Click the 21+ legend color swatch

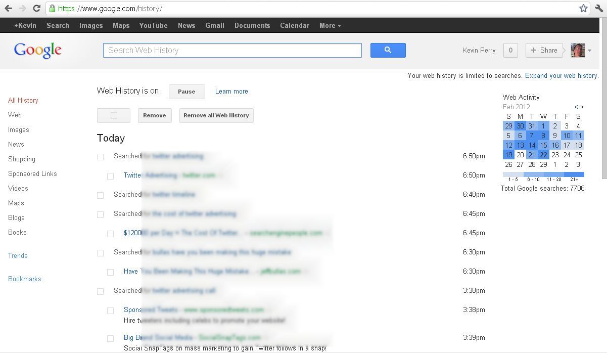(574, 174)
